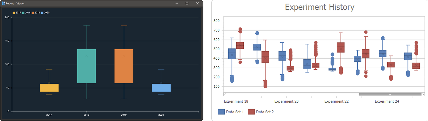The image size is (428, 121).
Task: Click the 2018 teal legend swatch
Action: [23, 13]
